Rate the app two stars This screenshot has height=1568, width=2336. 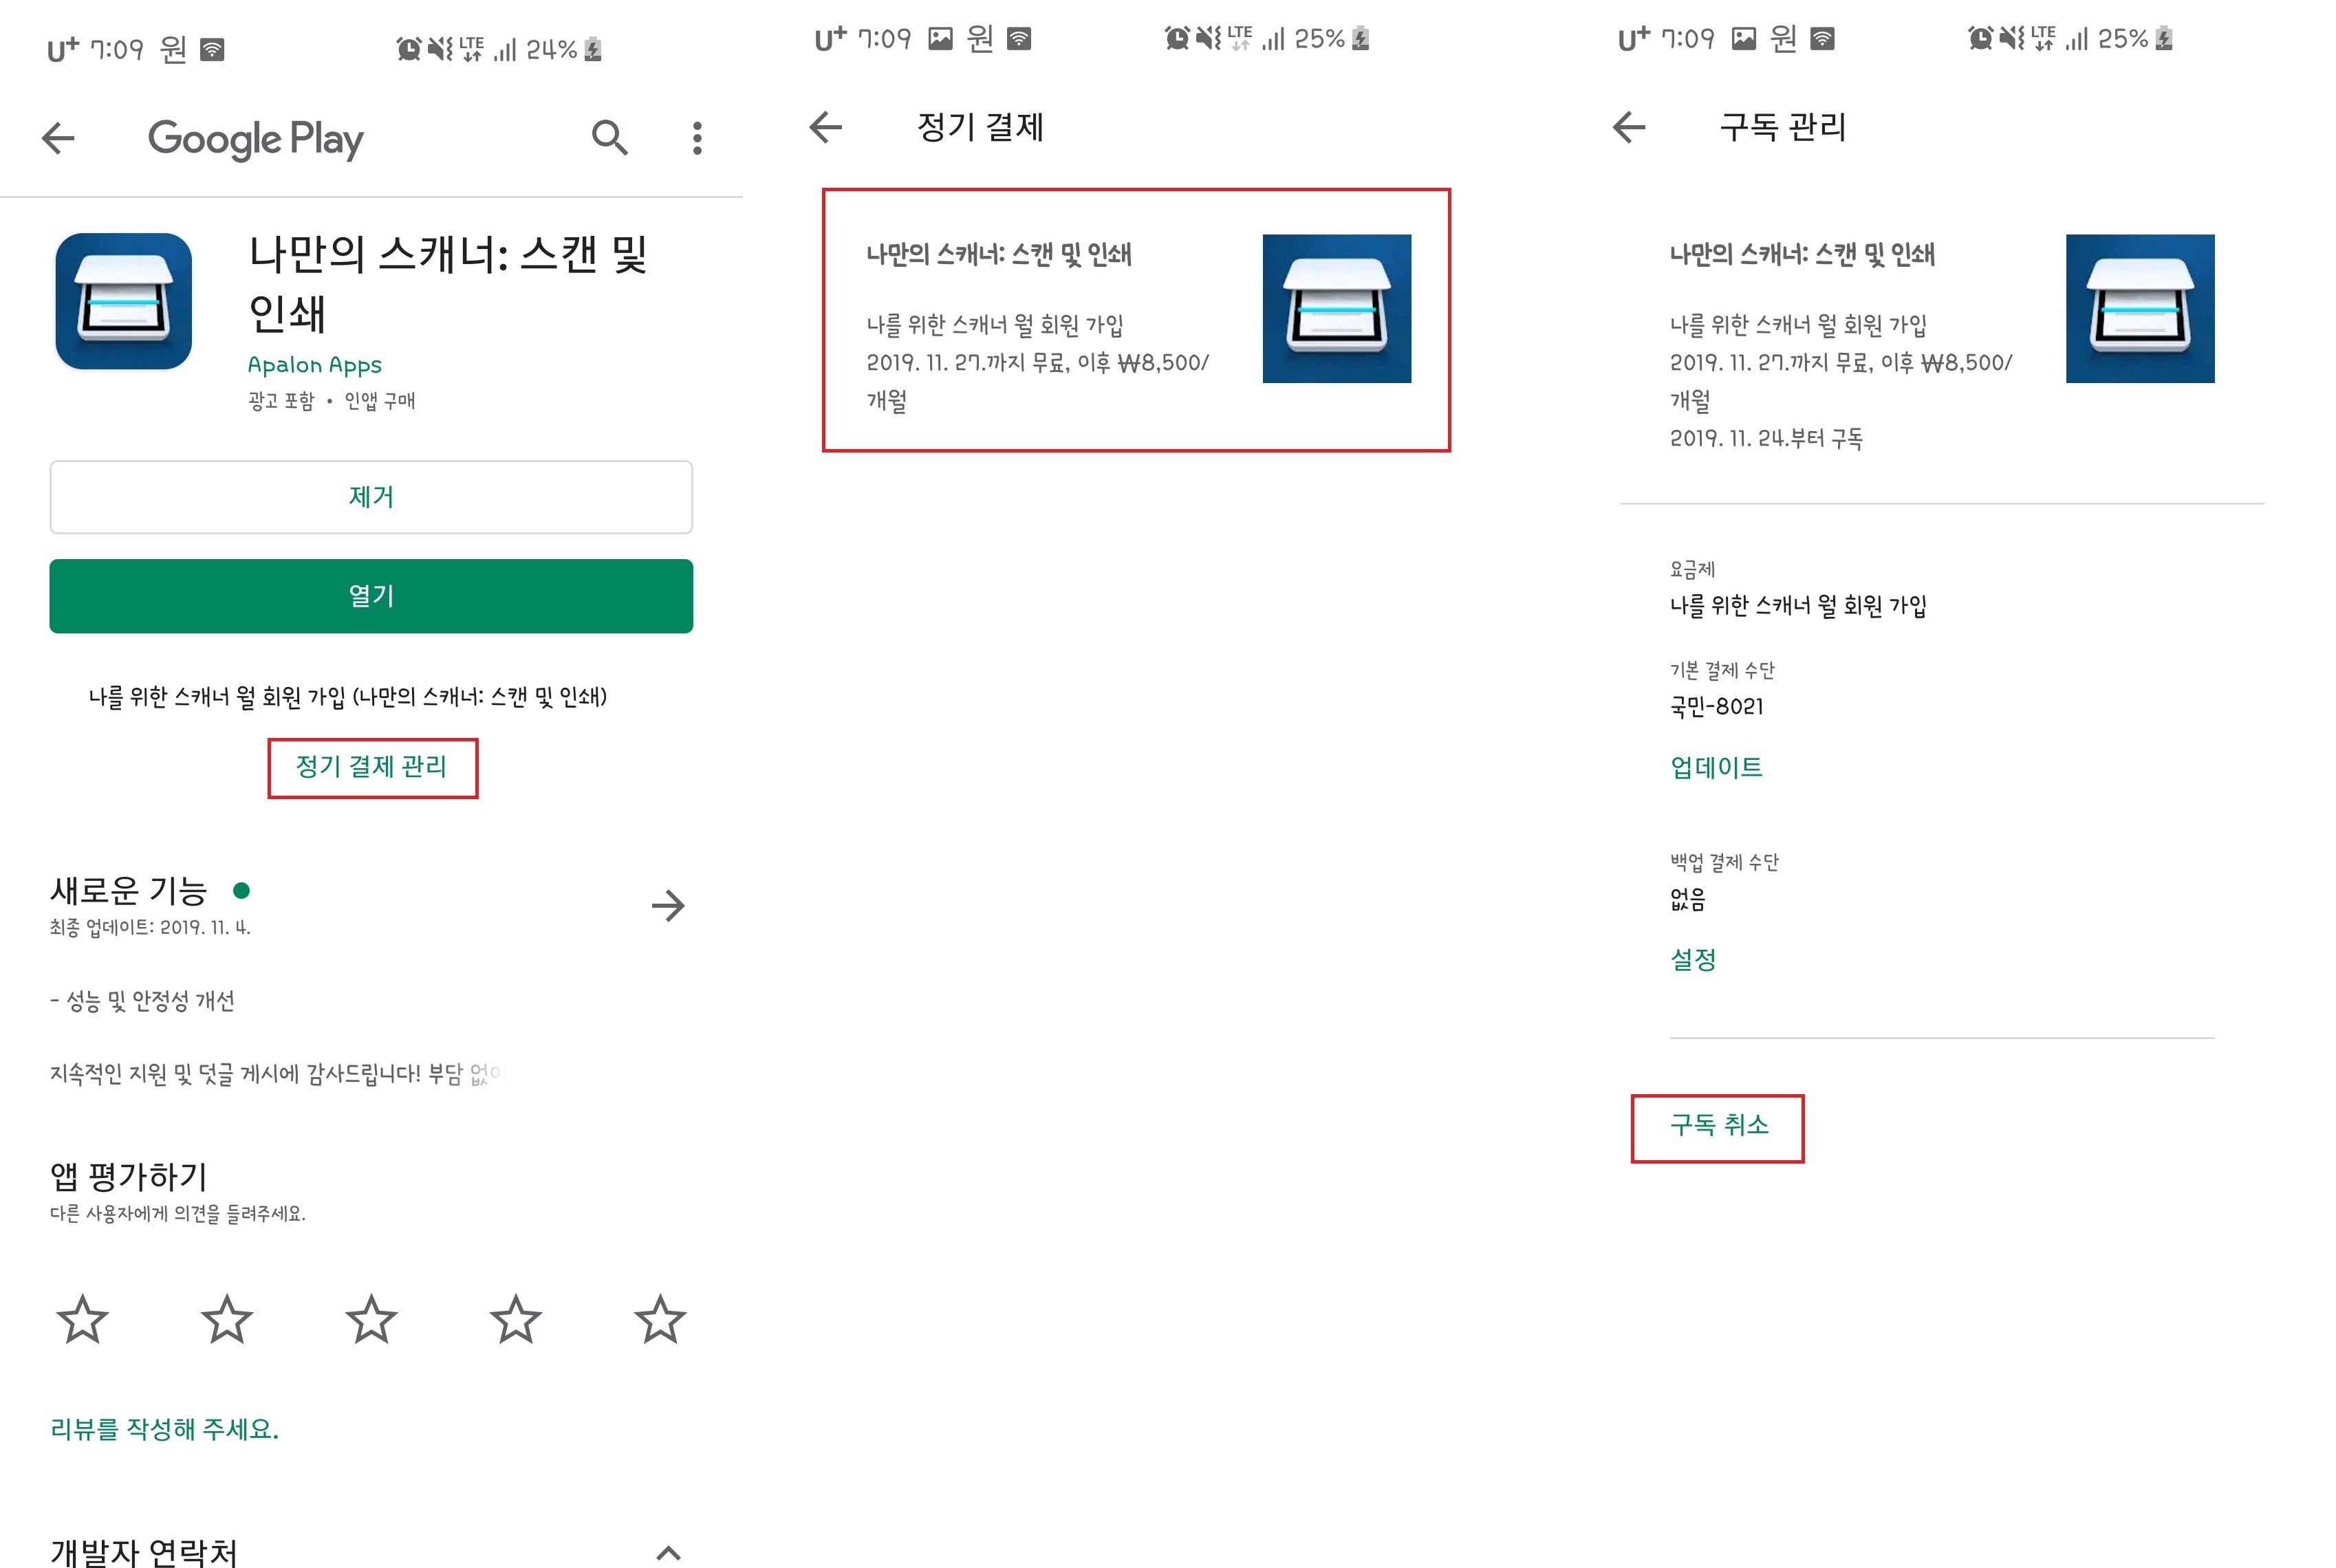[x=227, y=1319]
